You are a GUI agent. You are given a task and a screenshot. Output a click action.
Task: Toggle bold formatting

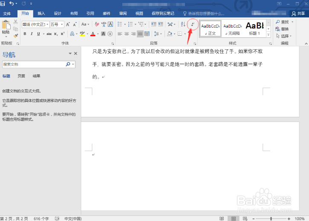tap(25, 34)
